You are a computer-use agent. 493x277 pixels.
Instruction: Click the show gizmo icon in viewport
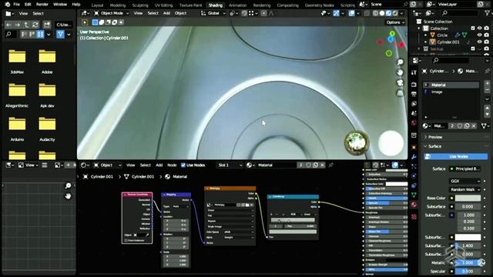click(x=336, y=13)
